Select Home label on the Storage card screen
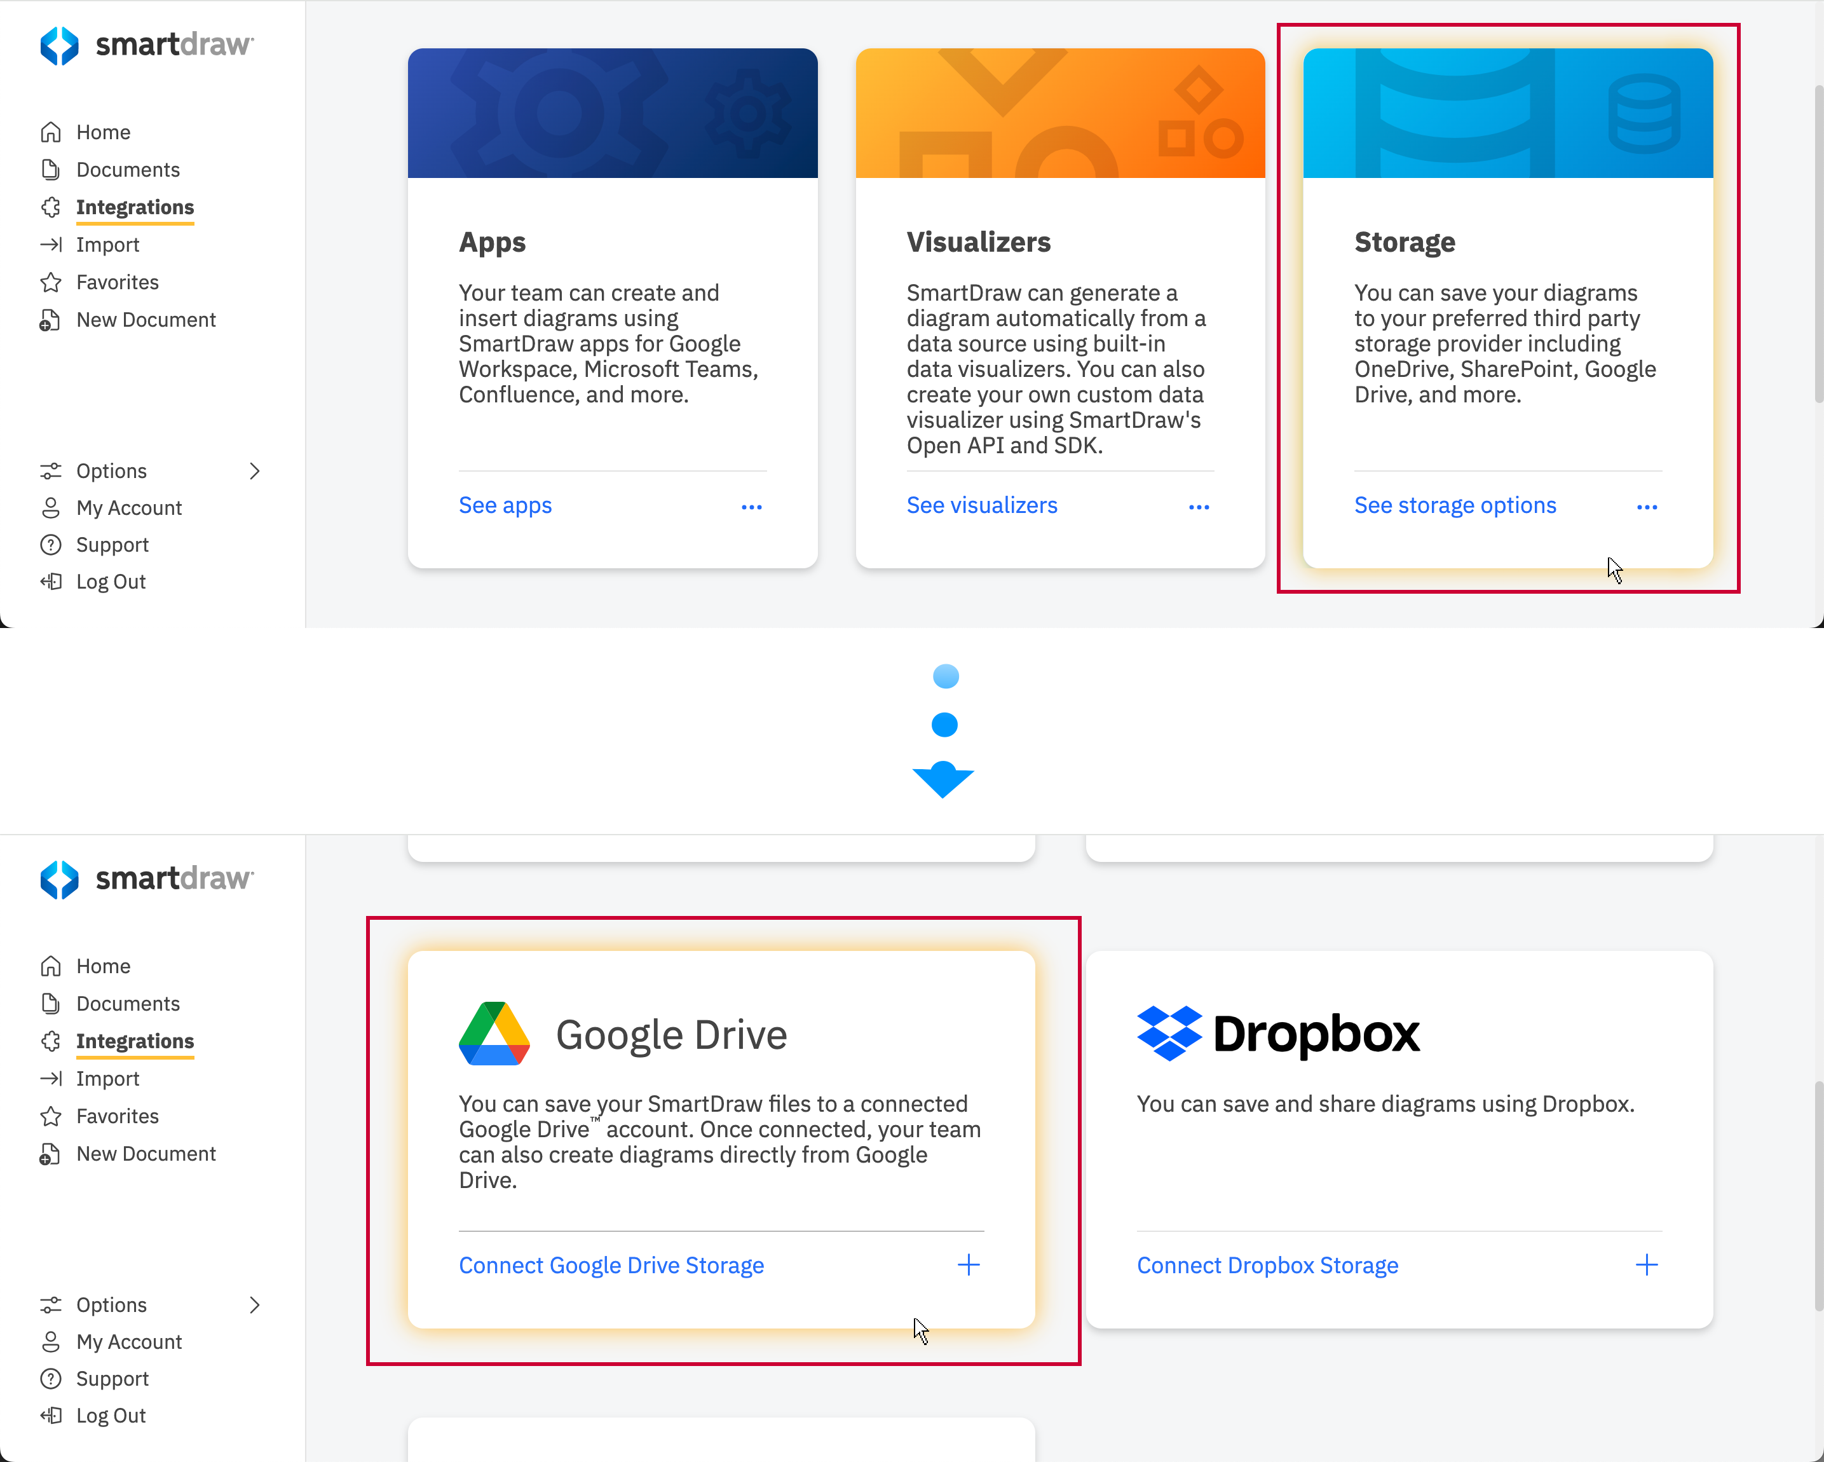Screen dimensions: 1824x1462 [103, 132]
